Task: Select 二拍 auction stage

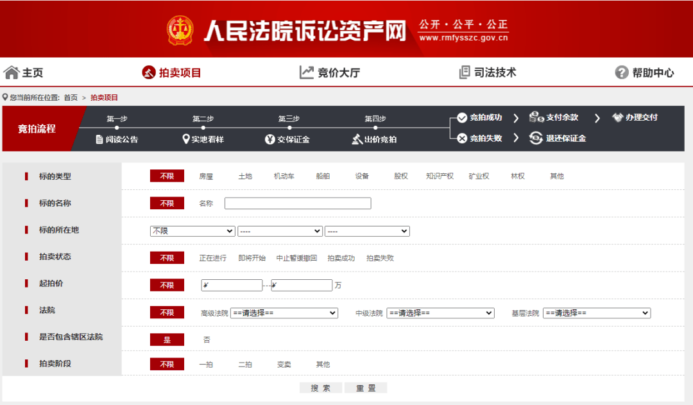Action: (245, 365)
